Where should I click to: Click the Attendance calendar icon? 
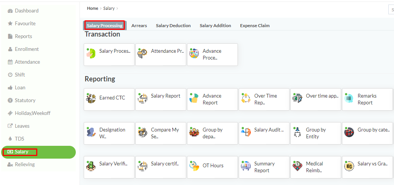[10, 62]
